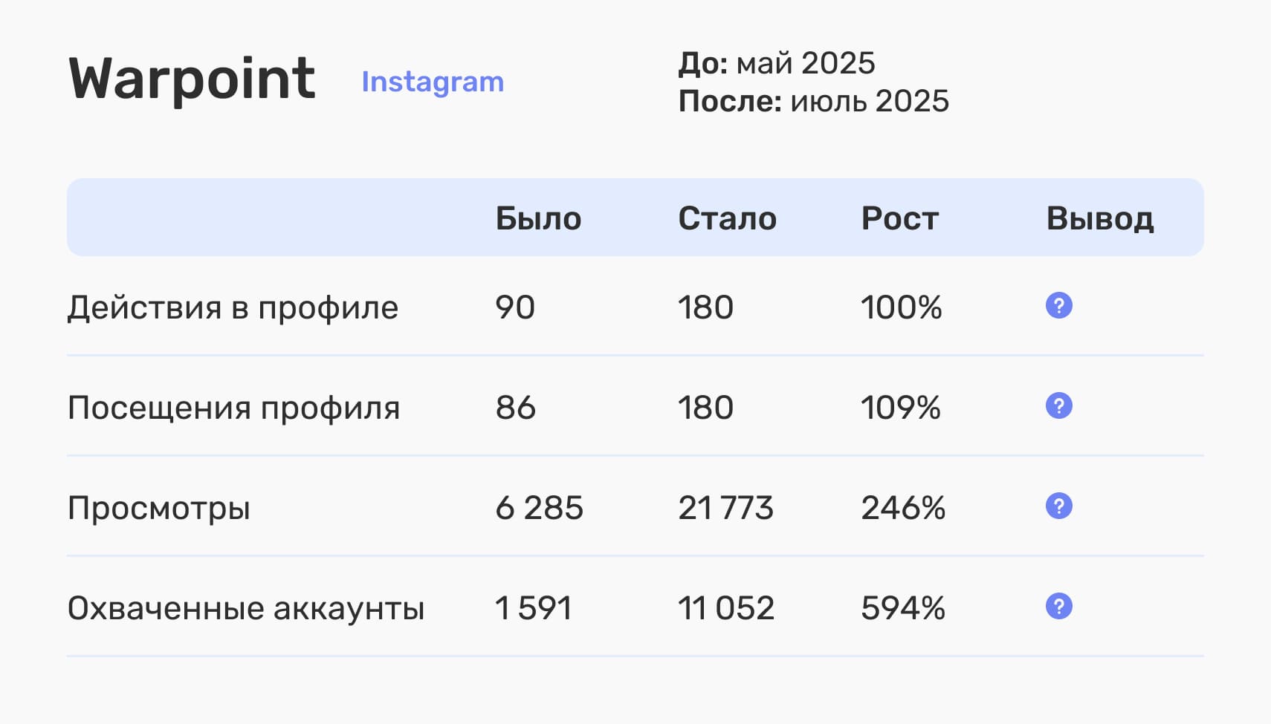Open the help icon in Просмотры row
Screen dimensions: 1271x724
click(x=1058, y=506)
